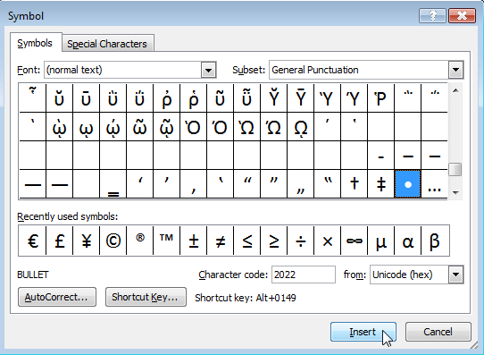Viewport: 484px width, 355px height.
Task: Select the Omega with subscript symbol
Action: pyautogui.click(x=301, y=127)
